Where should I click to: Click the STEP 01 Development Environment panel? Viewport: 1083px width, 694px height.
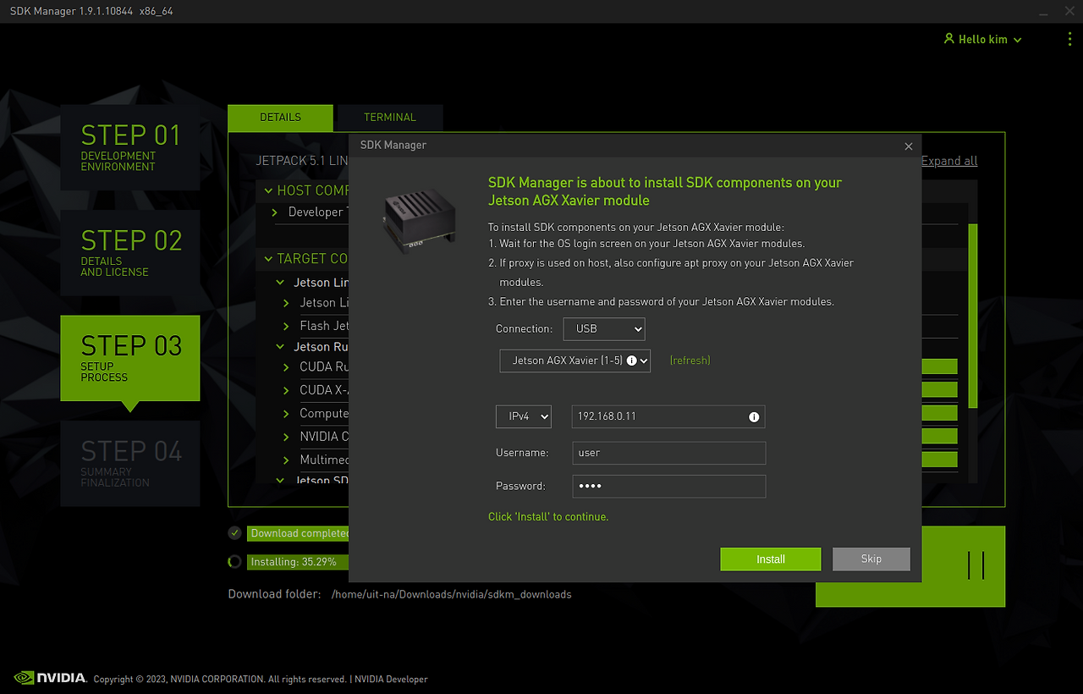pyautogui.click(x=130, y=147)
